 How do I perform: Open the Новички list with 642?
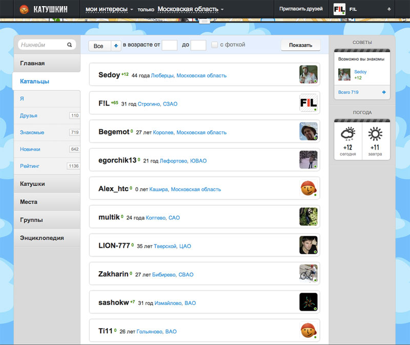click(47, 149)
